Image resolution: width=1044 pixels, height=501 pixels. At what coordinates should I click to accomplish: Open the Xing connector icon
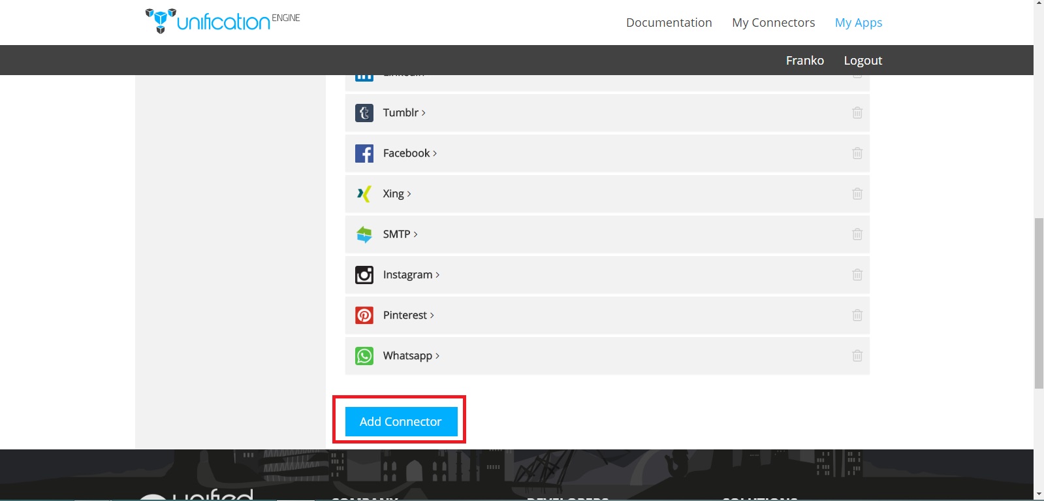364,194
